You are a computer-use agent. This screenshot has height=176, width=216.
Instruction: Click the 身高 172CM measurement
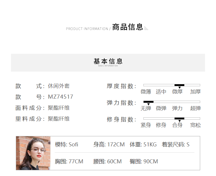(109, 144)
